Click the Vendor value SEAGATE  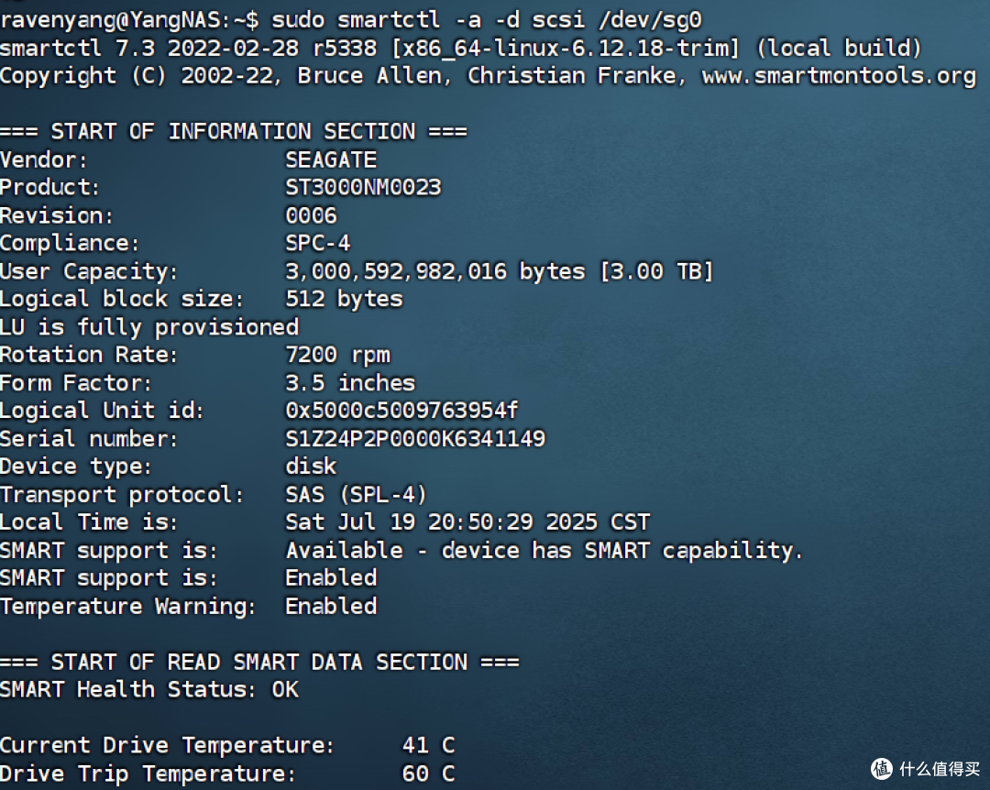[x=331, y=159]
